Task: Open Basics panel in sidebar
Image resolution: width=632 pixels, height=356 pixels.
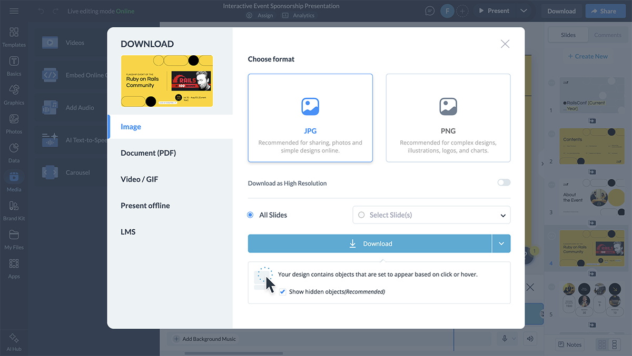Action: pyautogui.click(x=14, y=66)
